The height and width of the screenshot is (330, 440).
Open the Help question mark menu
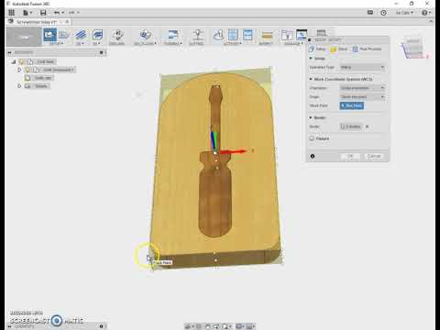tap(425, 13)
